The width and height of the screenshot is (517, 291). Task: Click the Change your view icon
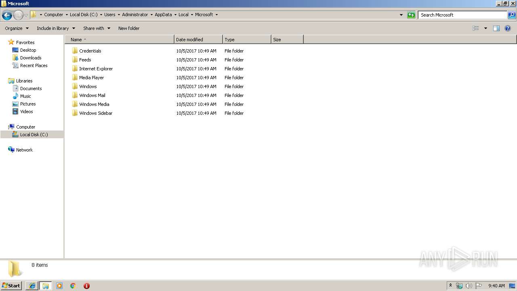(476, 28)
